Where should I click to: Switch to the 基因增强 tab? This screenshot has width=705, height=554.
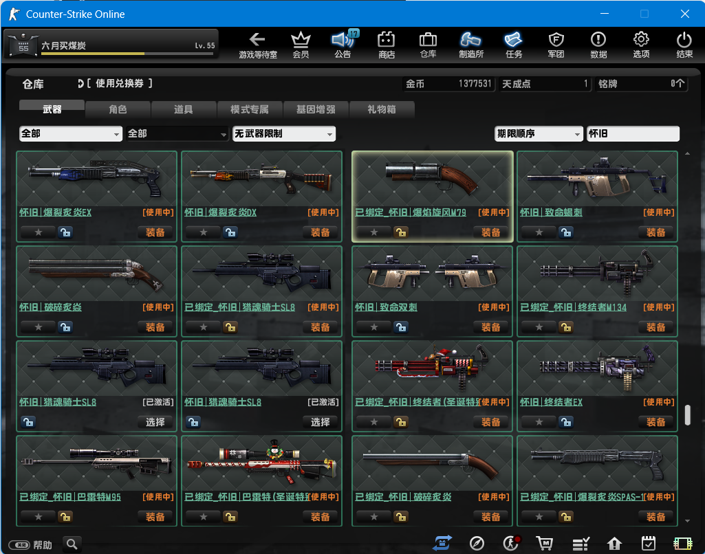point(316,109)
